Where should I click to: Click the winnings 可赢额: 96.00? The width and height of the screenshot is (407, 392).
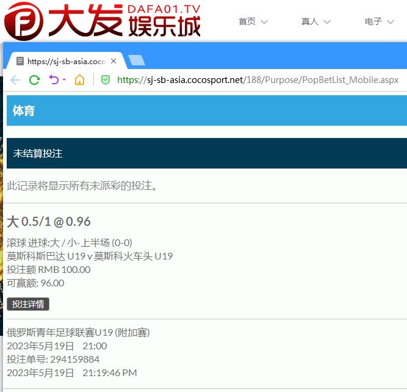(35, 283)
